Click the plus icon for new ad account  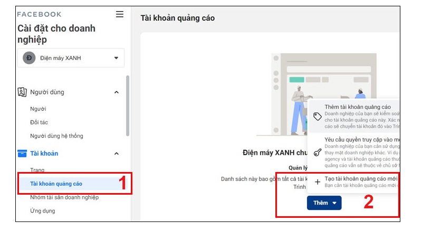(x=318, y=182)
